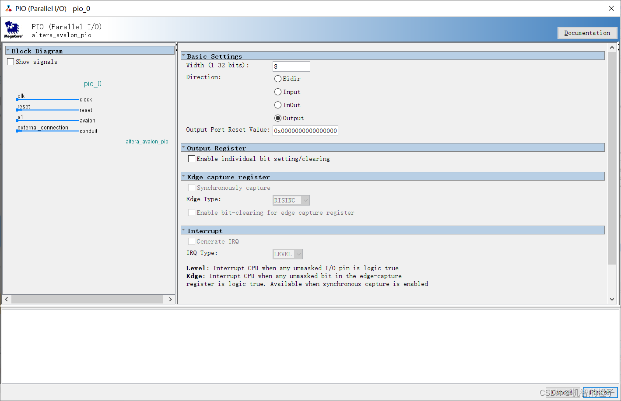The height and width of the screenshot is (401, 621).
Task: Open the IRQ Type LEVEL dropdown
Action: click(x=288, y=254)
